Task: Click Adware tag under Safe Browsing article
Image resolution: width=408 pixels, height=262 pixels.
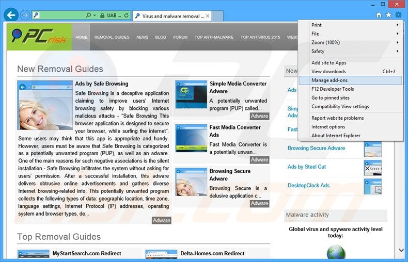Action: tap(162, 220)
